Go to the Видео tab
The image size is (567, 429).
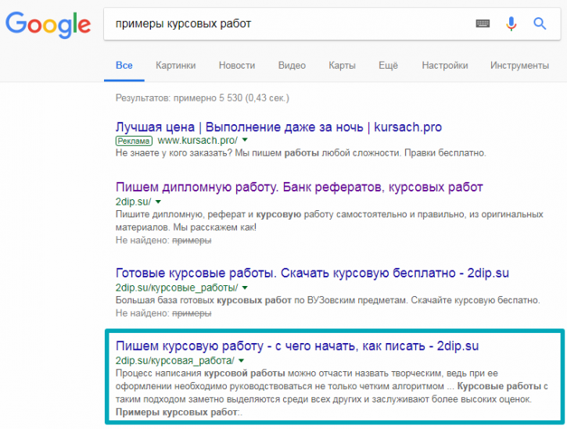coord(292,66)
